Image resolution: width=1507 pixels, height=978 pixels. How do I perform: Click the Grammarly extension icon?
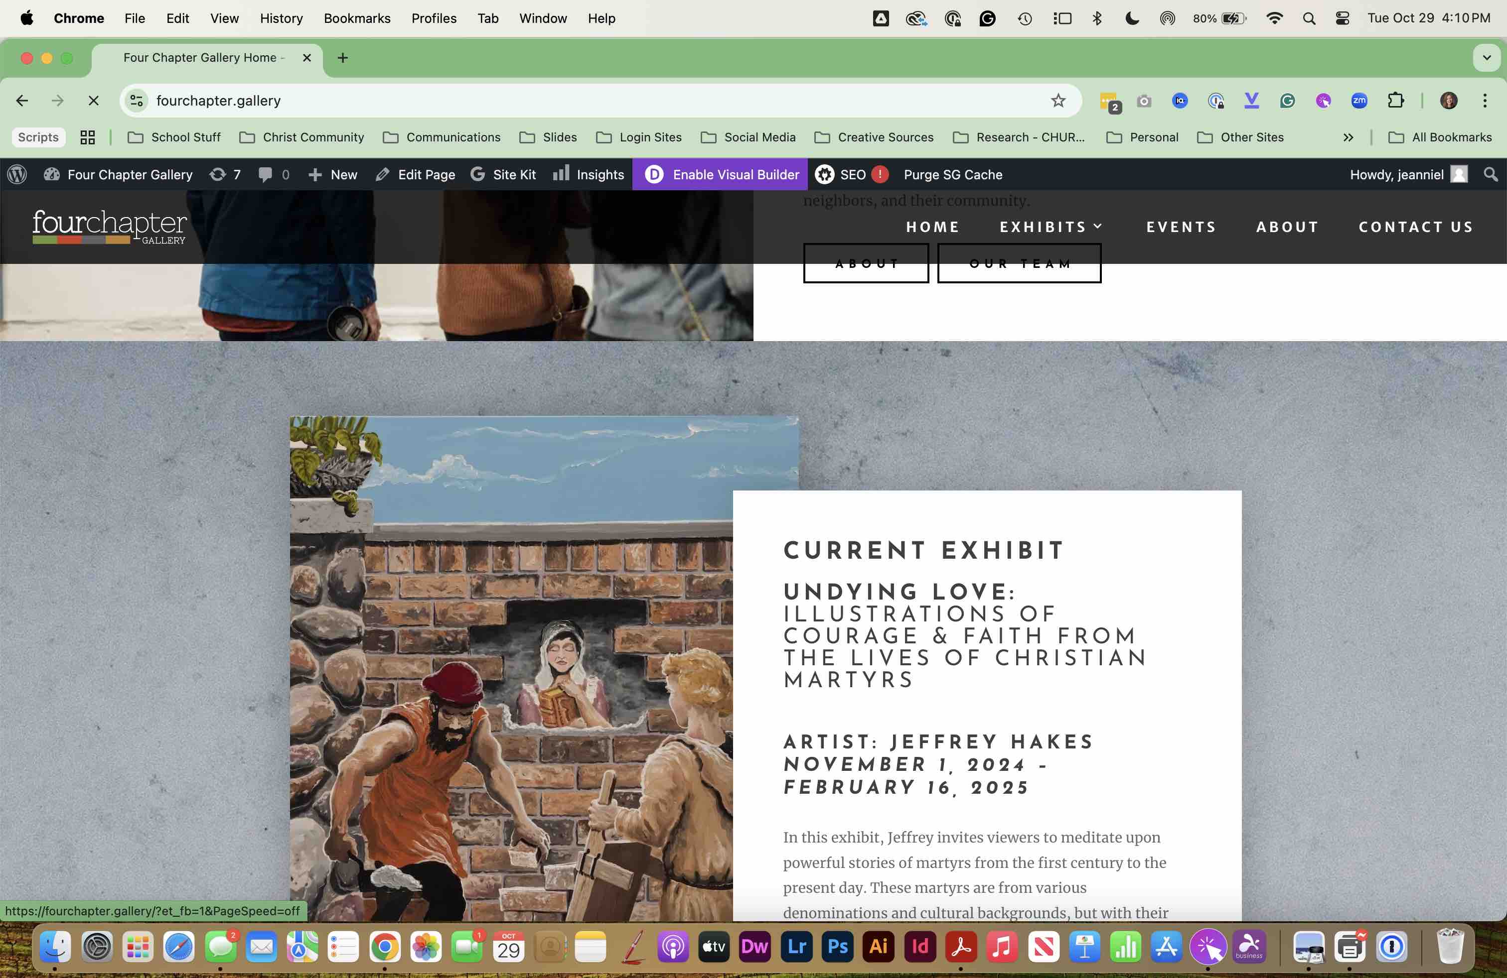(1287, 101)
